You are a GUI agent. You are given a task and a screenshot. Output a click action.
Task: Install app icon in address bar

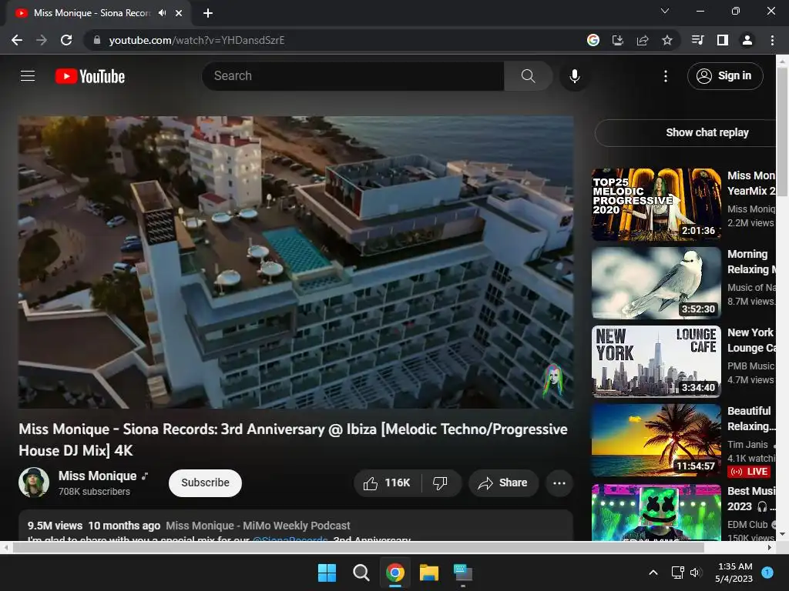coord(618,40)
